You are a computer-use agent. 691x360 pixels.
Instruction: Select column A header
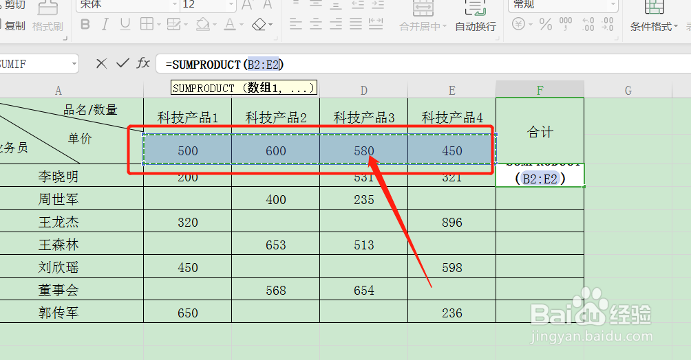pyautogui.click(x=59, y=90)
